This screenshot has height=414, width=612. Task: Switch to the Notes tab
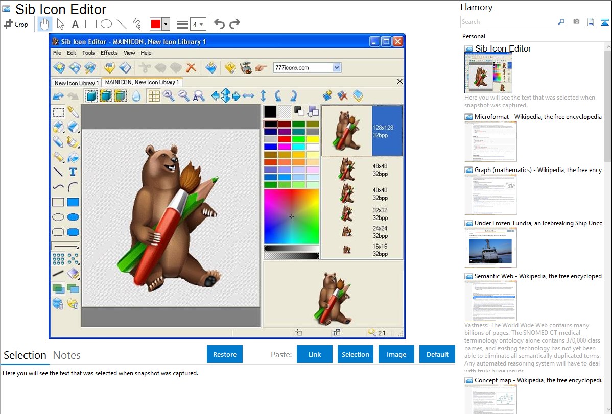[67, 355]
